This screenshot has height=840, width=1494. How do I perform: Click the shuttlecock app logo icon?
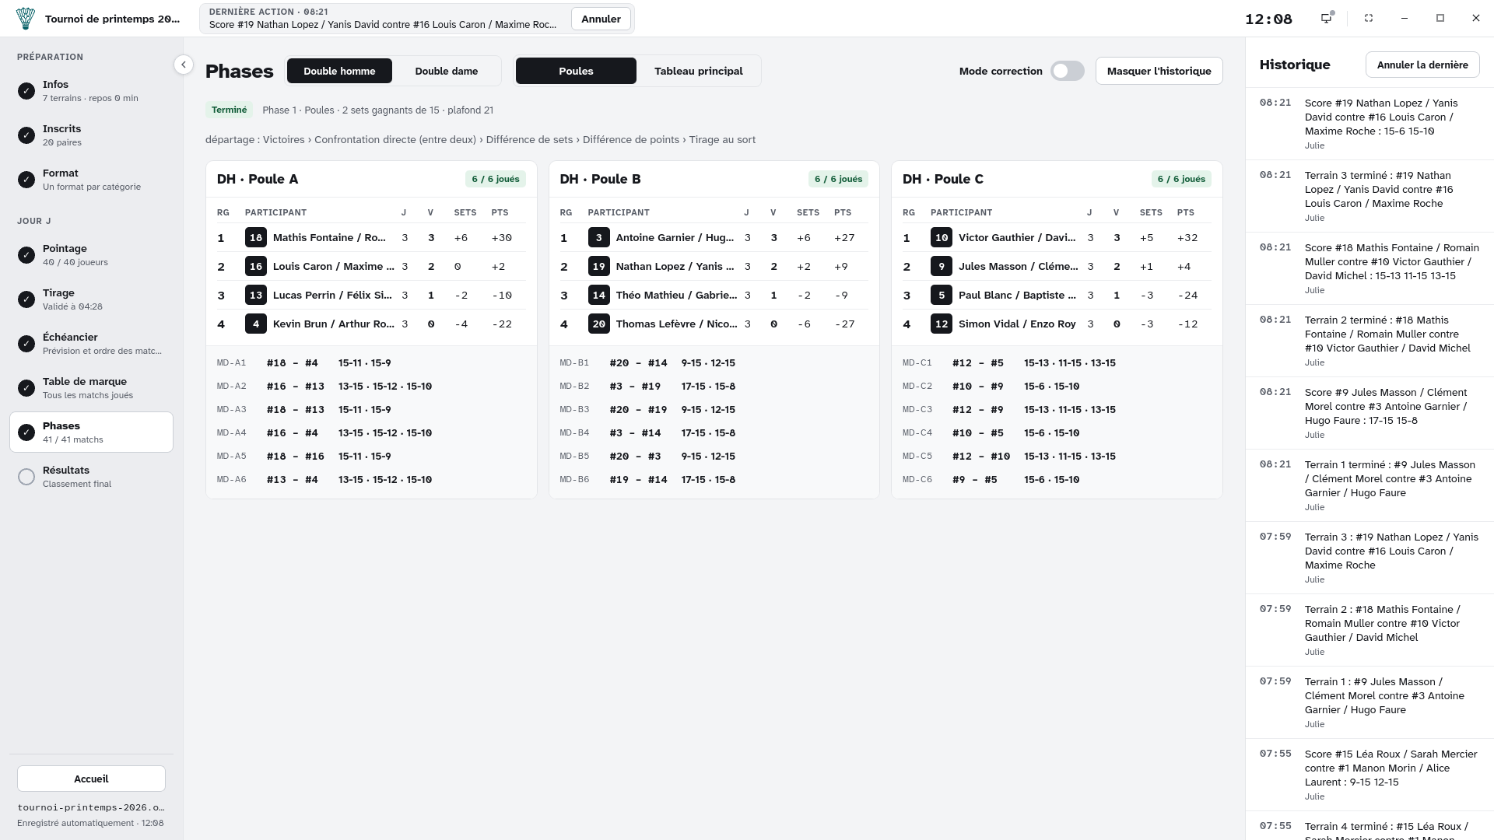pyautogui.click(x=26, y=19)
